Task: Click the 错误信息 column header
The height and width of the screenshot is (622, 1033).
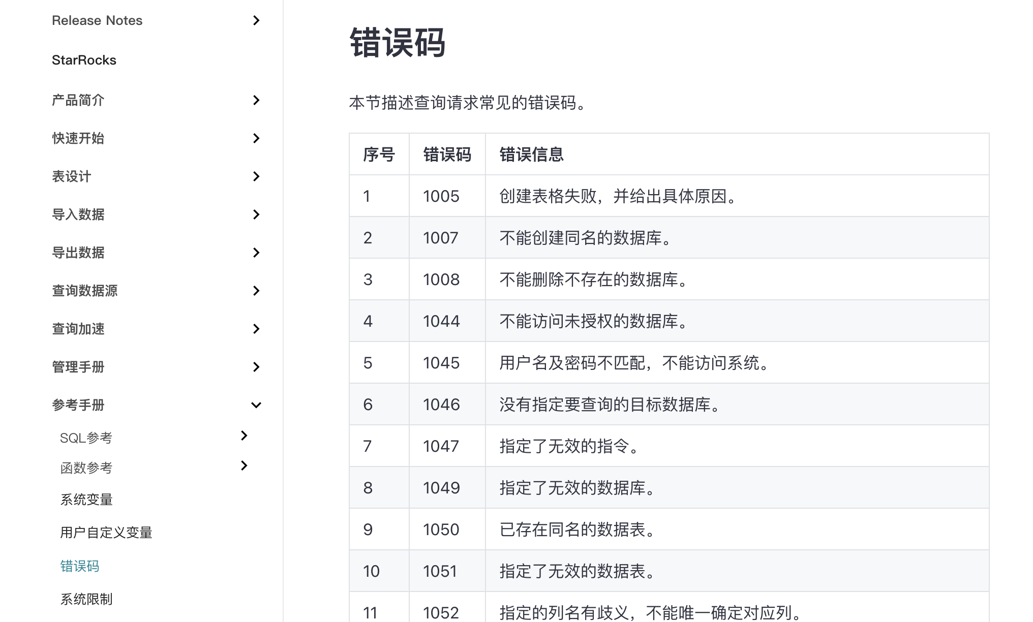Action: click(531, 154)
